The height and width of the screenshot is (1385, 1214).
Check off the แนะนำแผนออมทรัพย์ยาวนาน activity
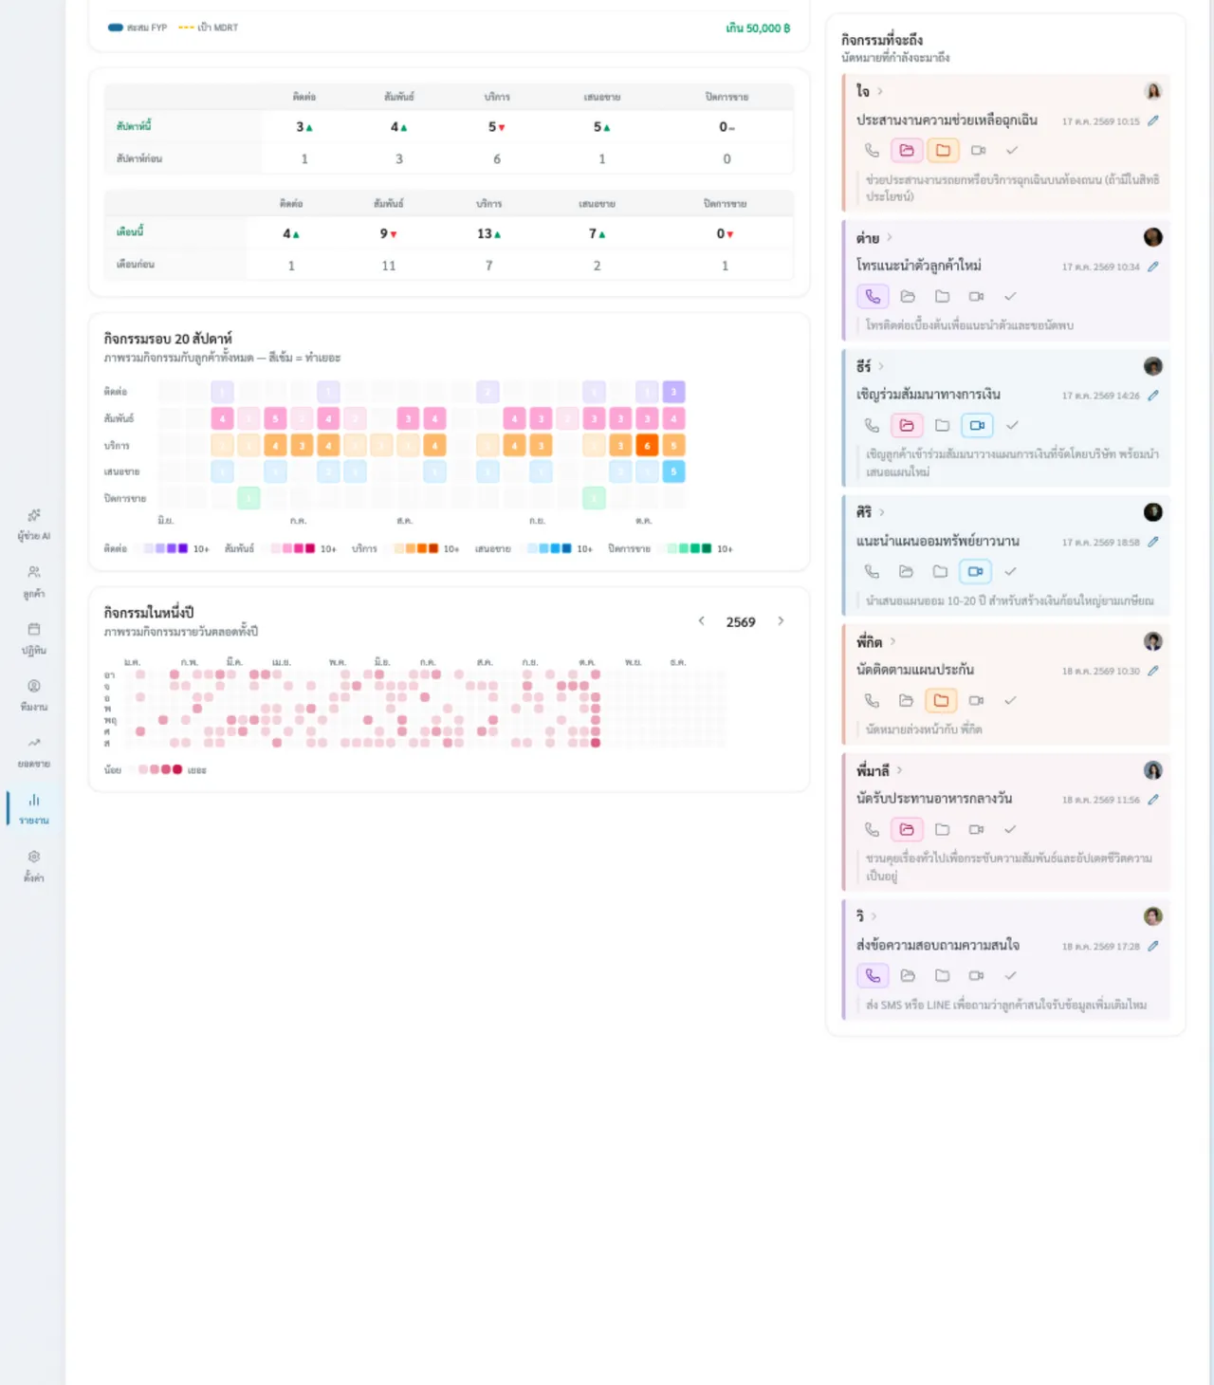pyautogui.click(x=1011, y=572)
